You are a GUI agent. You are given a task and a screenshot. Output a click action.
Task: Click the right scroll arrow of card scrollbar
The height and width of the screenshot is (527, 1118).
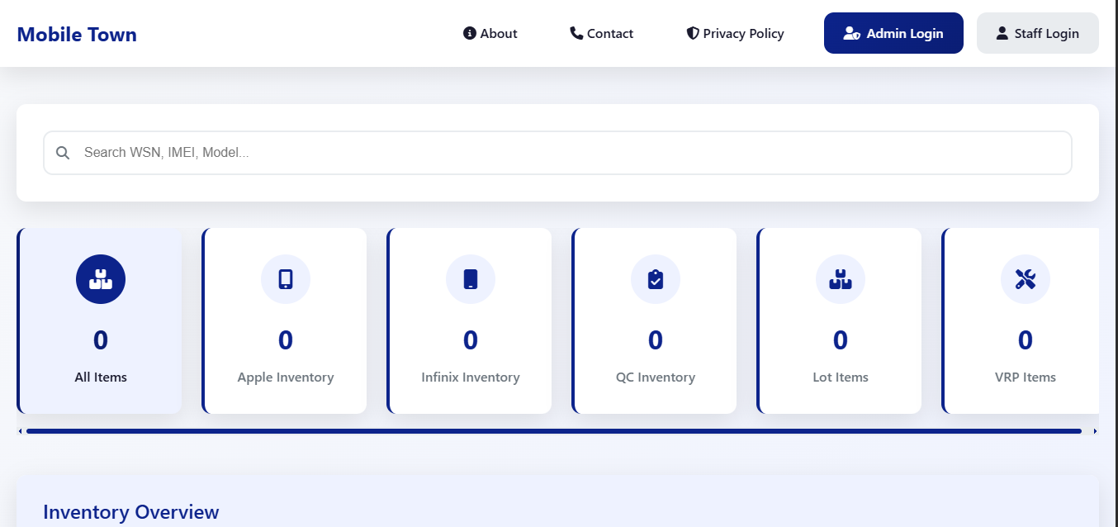coord(1095,431)
